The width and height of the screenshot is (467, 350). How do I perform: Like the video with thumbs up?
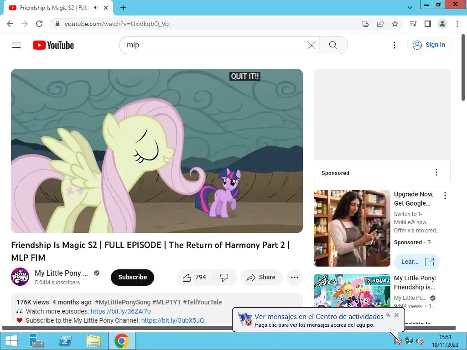point(195,278)
